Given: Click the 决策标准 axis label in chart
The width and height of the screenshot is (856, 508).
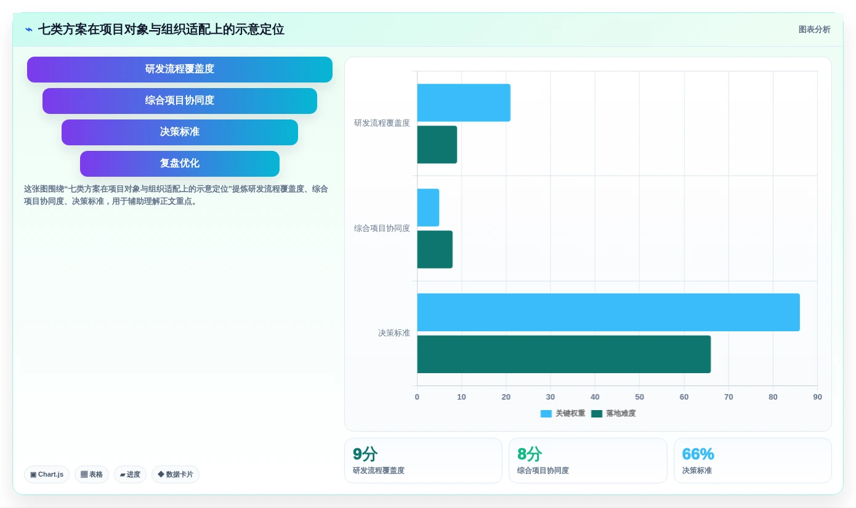Looking at the screenshot, I should coord(394,333).
